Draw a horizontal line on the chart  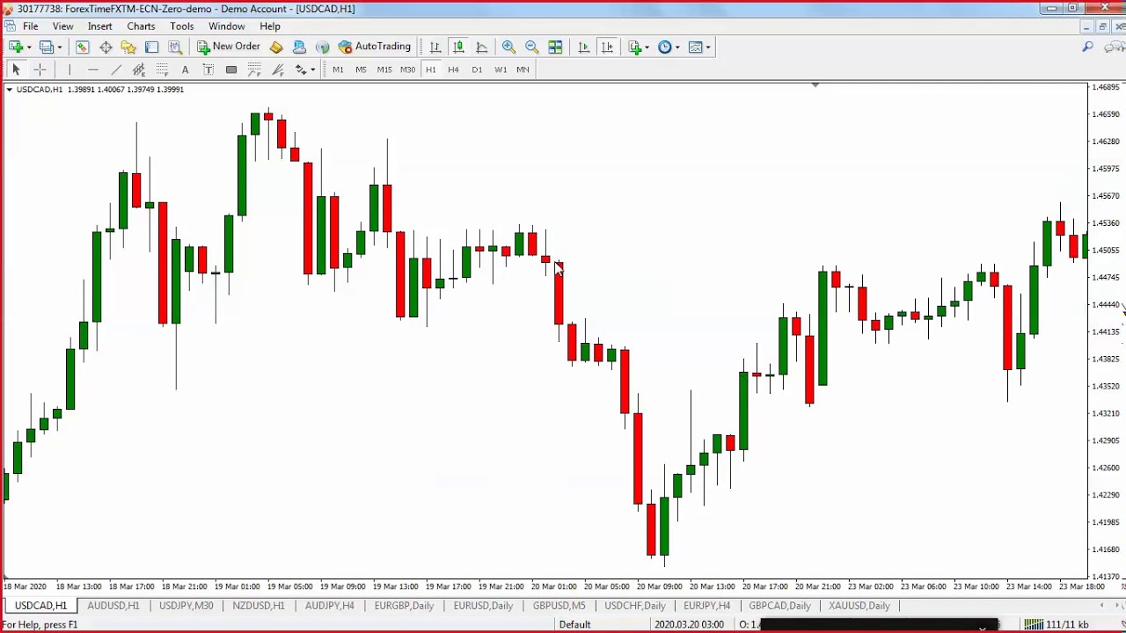(x=93, y=69)
